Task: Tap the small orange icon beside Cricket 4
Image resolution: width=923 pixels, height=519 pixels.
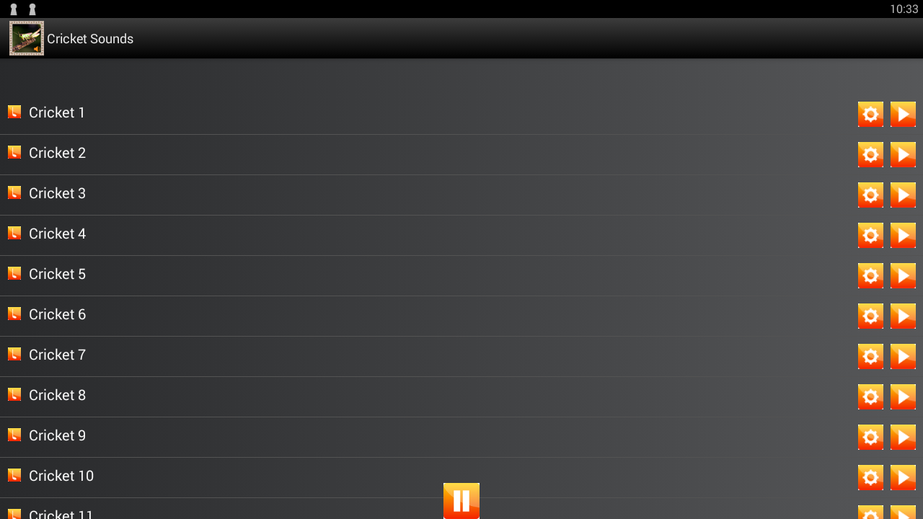Action: [14, 233]
